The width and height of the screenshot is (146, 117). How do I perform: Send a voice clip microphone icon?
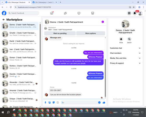[x=45, y=102]
